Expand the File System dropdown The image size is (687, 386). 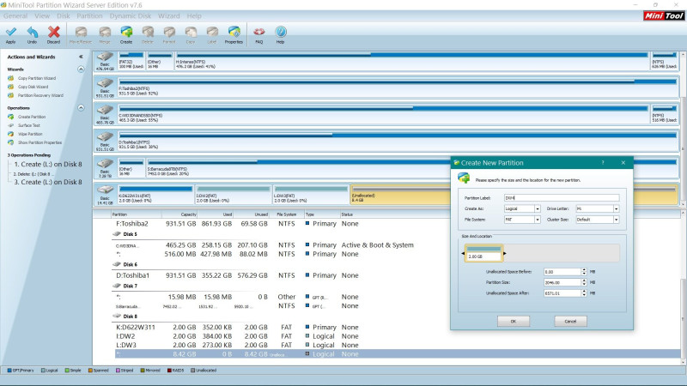[x=537, y=219]
